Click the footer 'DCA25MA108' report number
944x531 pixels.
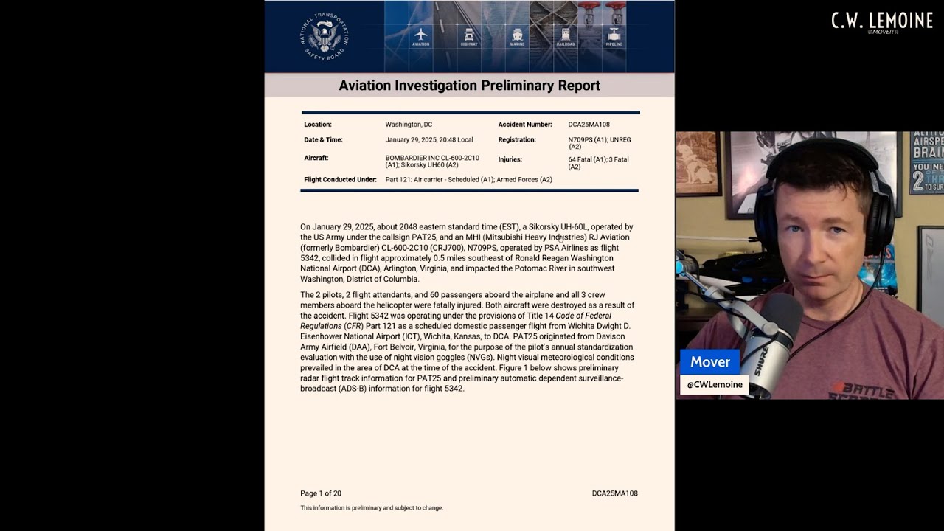(x=614, y=493)
